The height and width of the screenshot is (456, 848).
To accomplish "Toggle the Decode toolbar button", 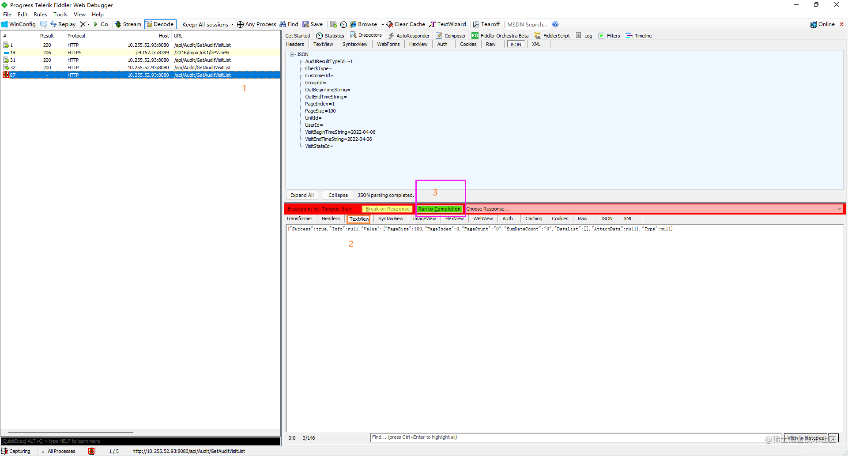I will click(160, 24).
